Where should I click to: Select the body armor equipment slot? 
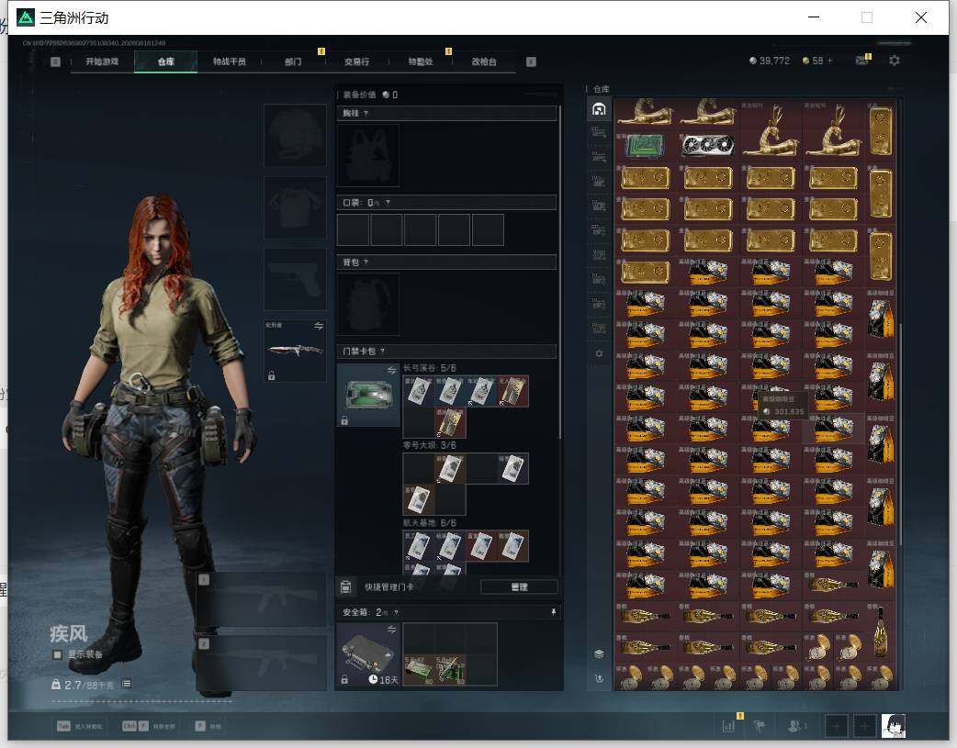295,207
